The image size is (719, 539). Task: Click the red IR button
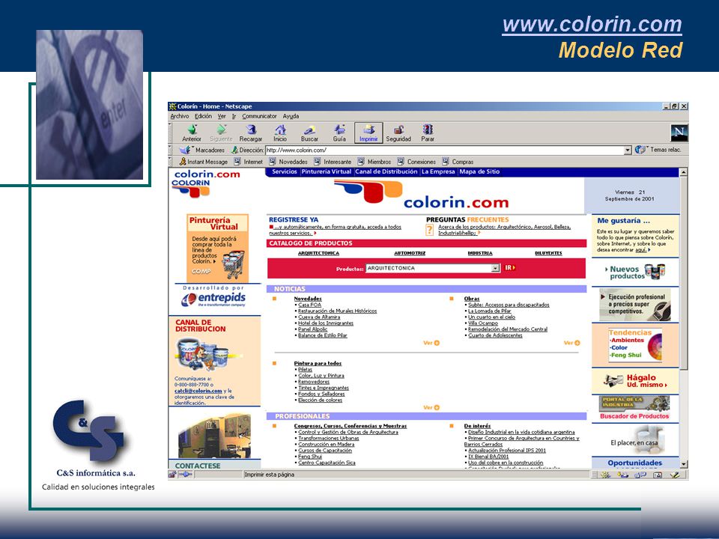[x=510, y=268]
